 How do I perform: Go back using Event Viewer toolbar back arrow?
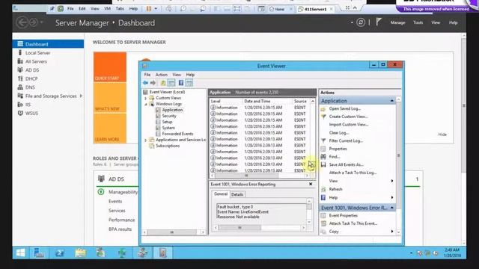tap(145, 83)
